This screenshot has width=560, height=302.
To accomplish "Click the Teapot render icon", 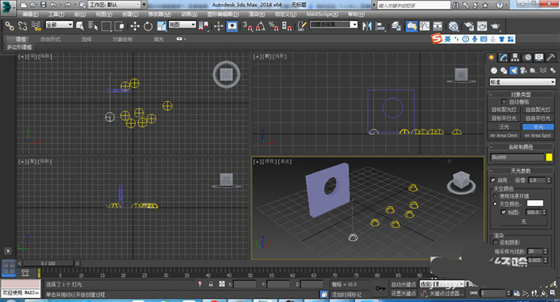I will 494,26.
